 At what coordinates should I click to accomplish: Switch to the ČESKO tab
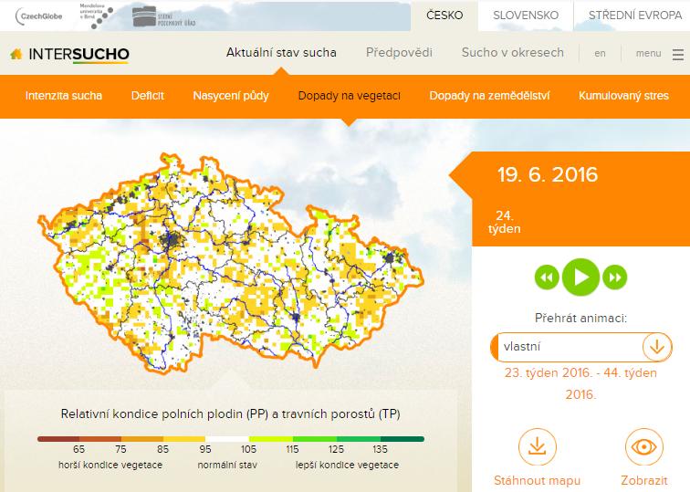click(x=444, y=16)
